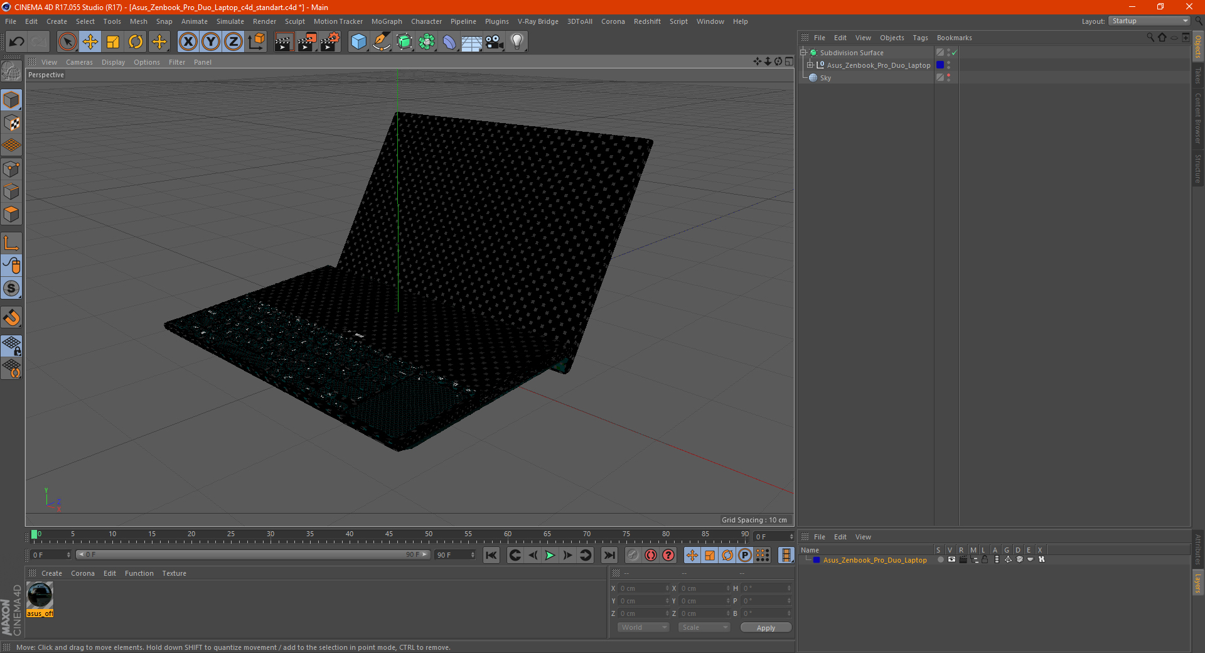This screenshot has width=1205, height=653.
Task: Click the Undo arrow icon
Action: pyautogui.click(x=17, y=42)
